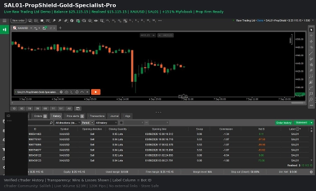Screen dimensions: 316x191
Task: Click the zoom in magnifier toolbar icon
Action: (54, 20)
